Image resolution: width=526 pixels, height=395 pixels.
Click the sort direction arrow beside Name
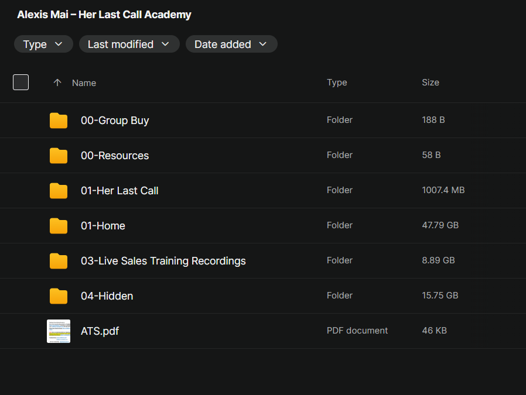(57, 83)
